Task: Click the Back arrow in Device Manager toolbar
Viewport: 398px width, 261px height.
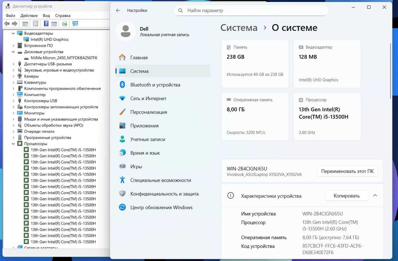Action: point(7,24)
